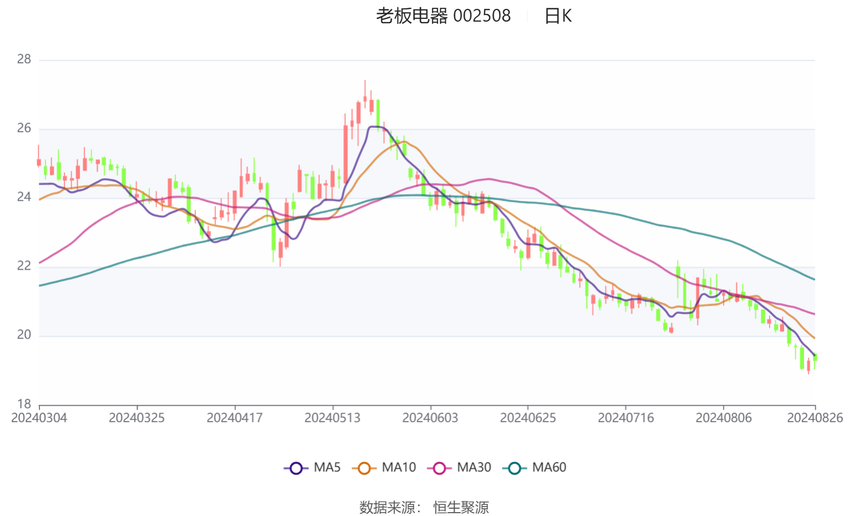
Task: Click the 20240513 date label
Action: [x=332, y=418]
